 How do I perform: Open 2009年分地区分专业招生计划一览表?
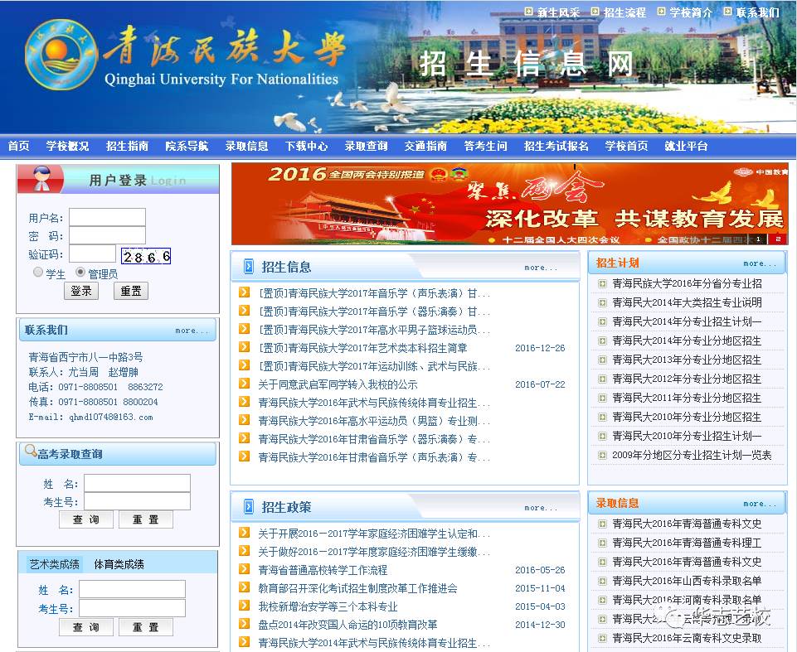(x=692, y=456)
